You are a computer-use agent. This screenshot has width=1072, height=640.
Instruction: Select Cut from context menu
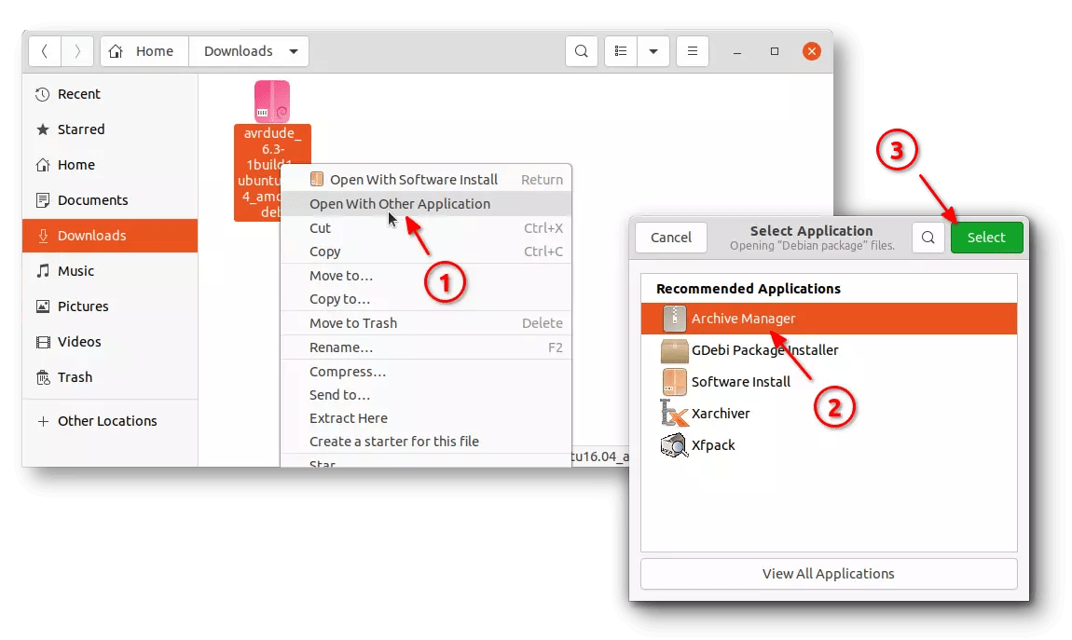(x=426, y=228)
